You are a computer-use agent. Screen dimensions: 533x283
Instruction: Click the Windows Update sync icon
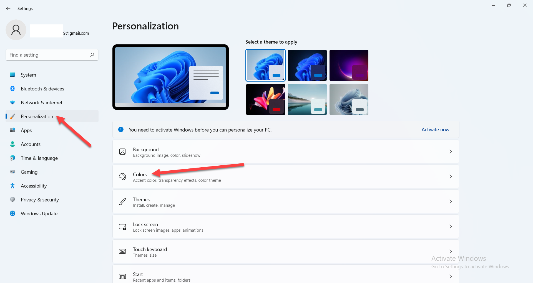pos(12,214)
